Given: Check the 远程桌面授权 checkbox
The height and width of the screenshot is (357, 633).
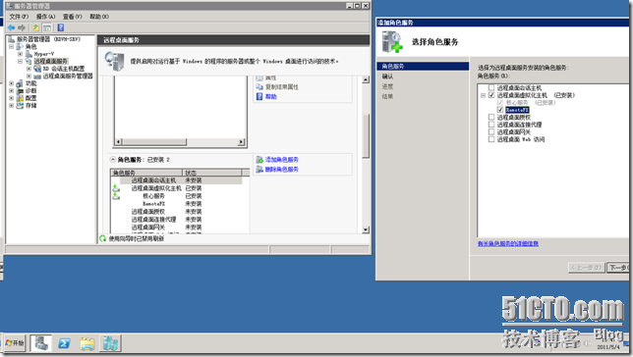Looking at the screenshot, I should pos(491,117).
